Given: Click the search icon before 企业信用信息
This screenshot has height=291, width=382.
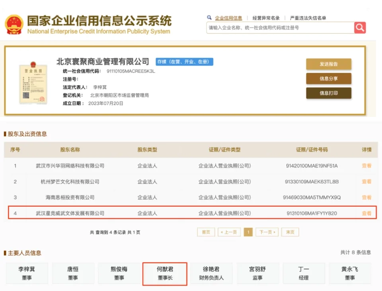Looking at the screenshot, I should pos(209,17).
